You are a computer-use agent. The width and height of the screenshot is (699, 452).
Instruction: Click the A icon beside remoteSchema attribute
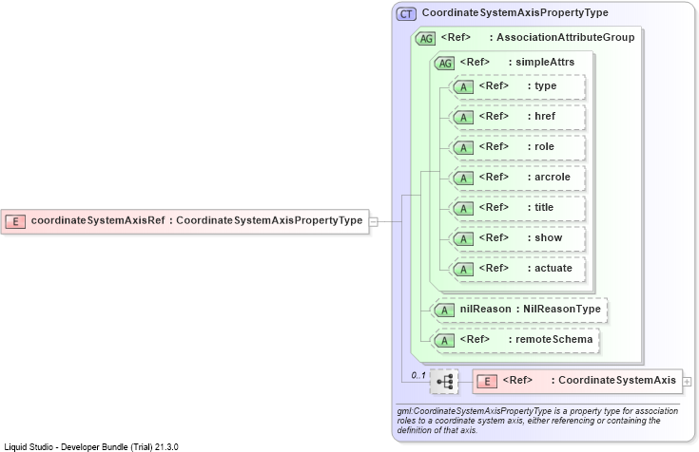click(444, 341)
